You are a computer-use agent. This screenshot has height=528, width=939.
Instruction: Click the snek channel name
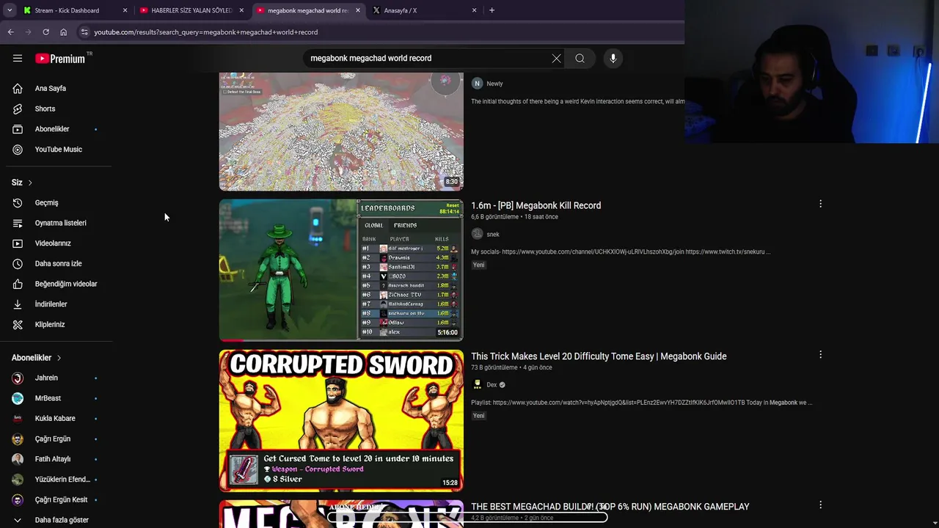point(493,235)
